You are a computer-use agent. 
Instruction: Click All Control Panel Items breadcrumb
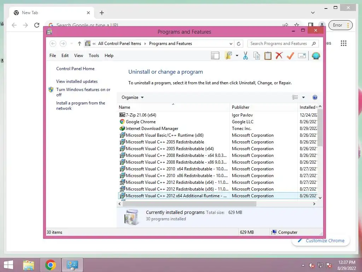point(119,44)
